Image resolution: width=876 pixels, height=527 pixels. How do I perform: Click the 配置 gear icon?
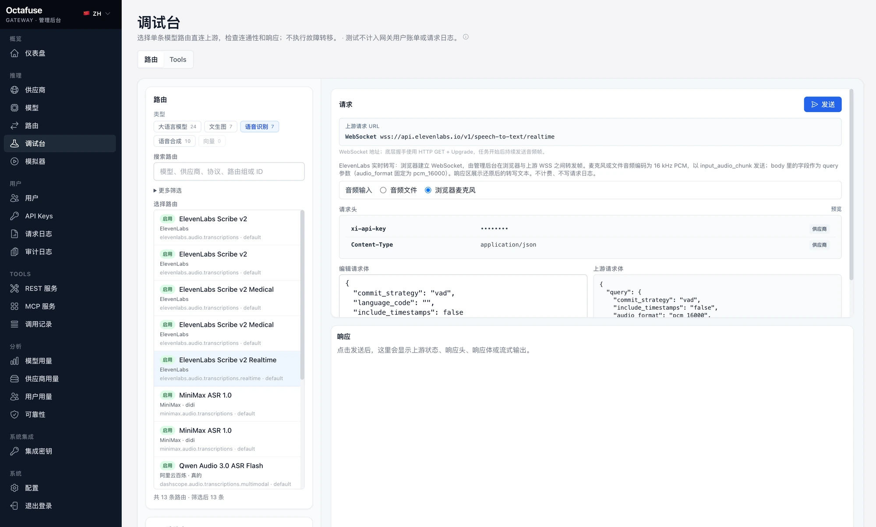[14, 488]
